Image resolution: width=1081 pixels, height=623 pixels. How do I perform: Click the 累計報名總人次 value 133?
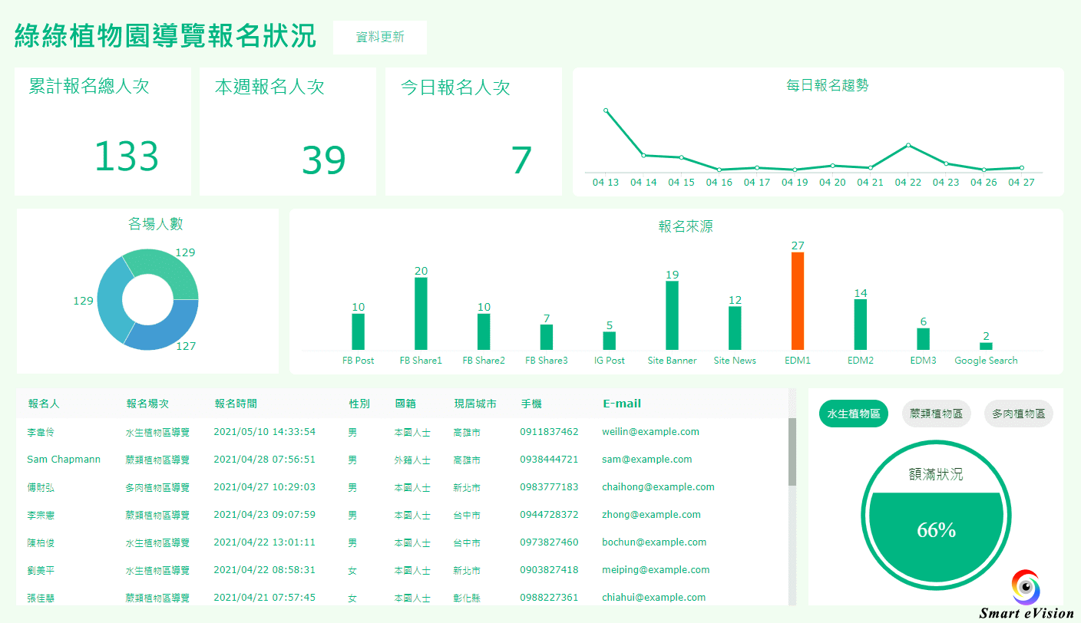[127, 157]
